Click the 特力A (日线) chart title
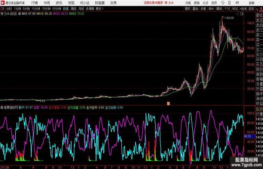Screen dimensions: 263x169 pyautogui.click(x=9, y=14)
